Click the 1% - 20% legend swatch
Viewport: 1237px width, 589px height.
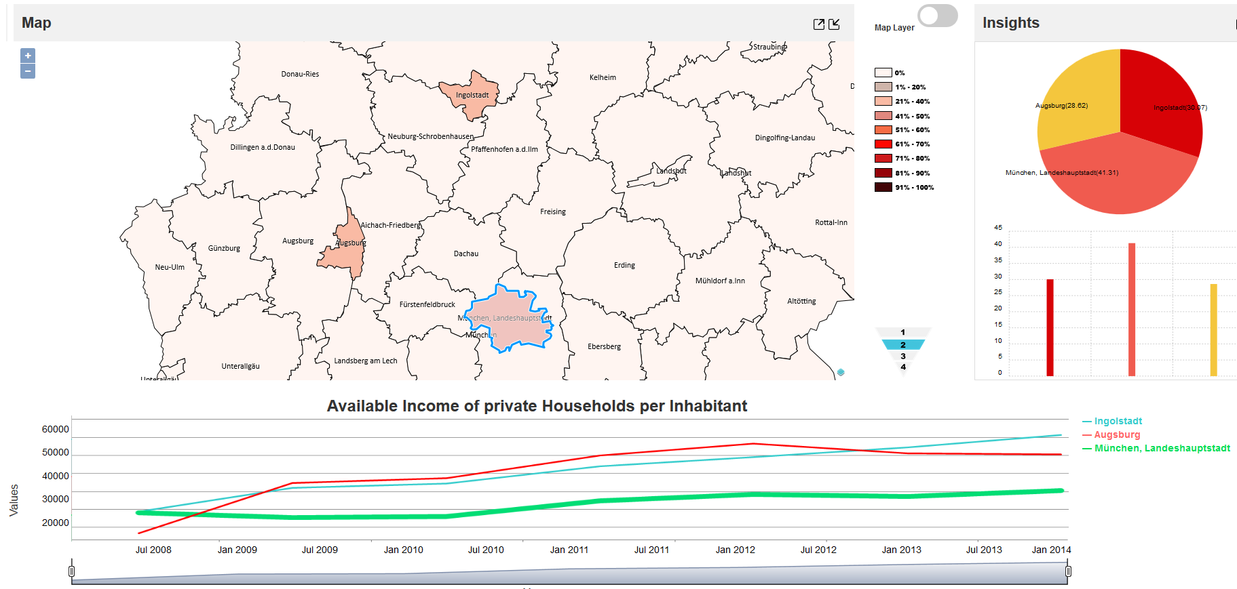(883, 87)
